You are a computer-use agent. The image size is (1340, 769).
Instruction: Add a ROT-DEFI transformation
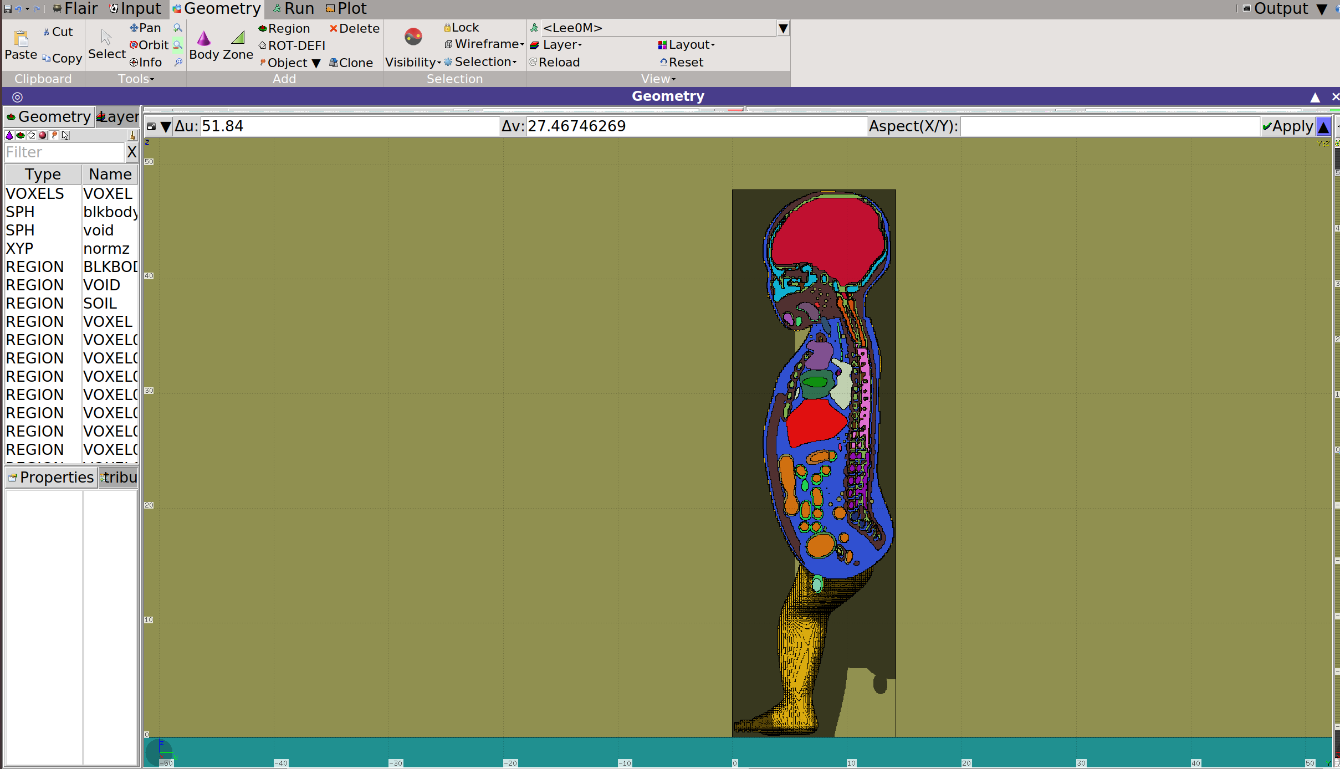coord(292,45)
